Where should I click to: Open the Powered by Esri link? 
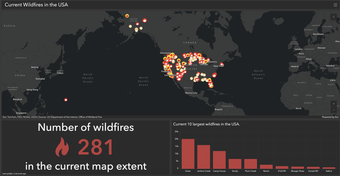(330, 117)
